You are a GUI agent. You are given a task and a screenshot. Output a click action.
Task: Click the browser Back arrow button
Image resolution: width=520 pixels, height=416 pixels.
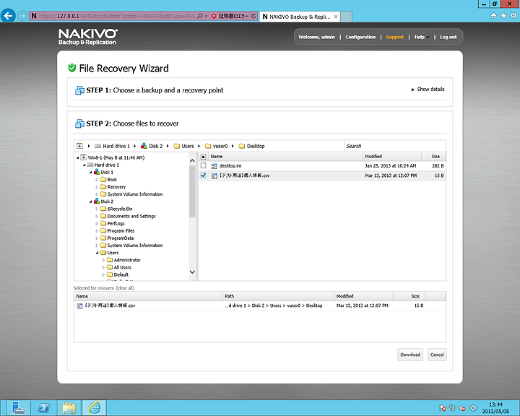[x=8, y=16]
